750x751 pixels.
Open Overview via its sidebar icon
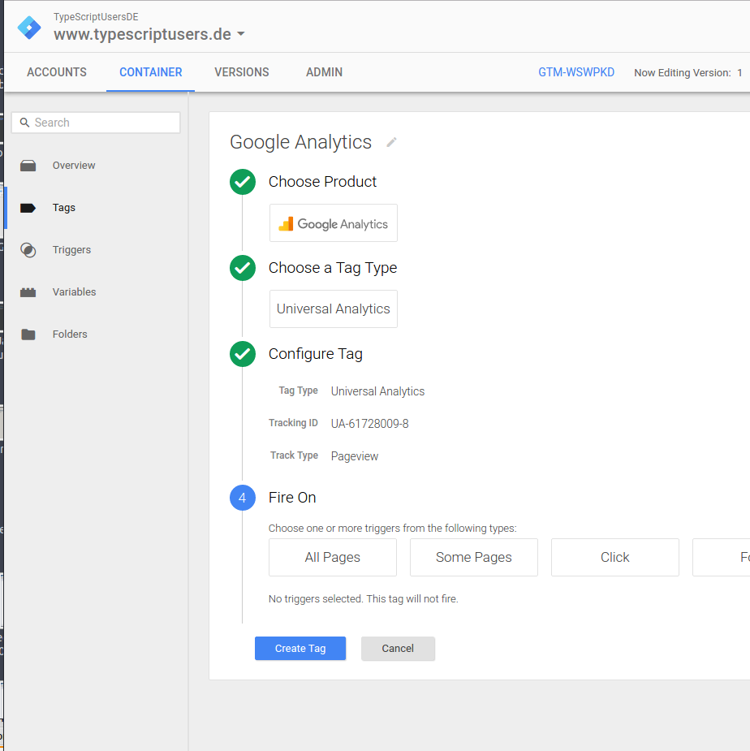[28, 166]
